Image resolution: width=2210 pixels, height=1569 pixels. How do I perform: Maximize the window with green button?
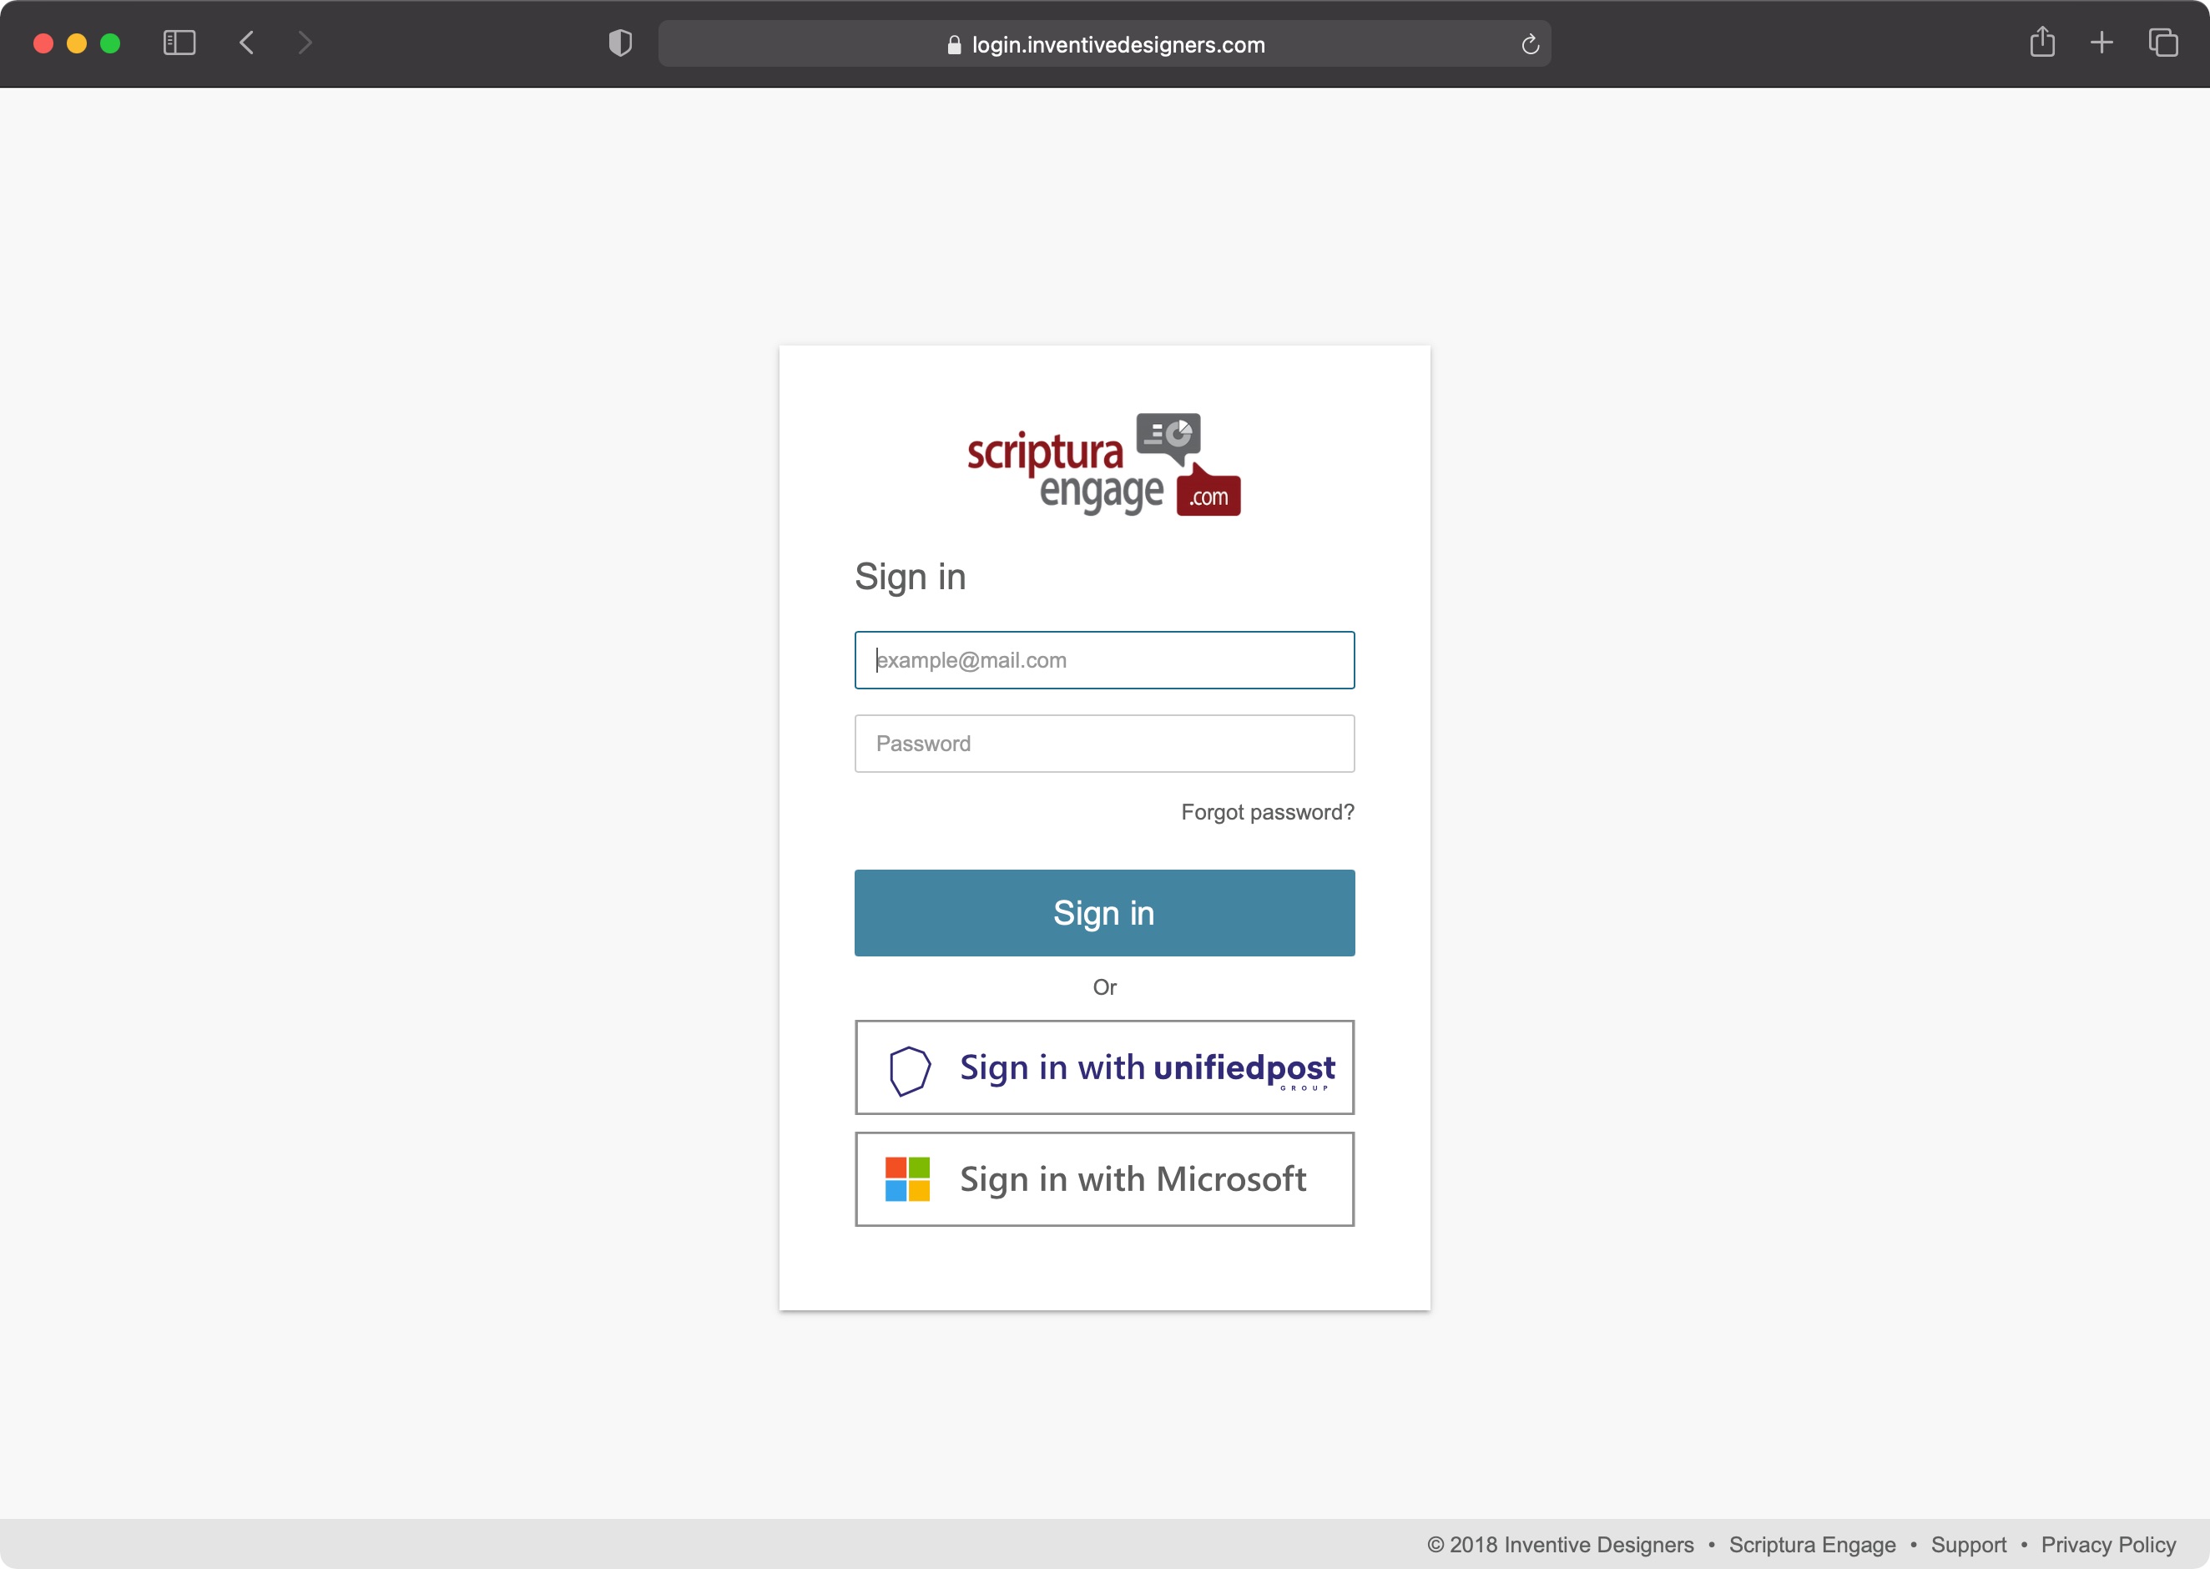111,43
